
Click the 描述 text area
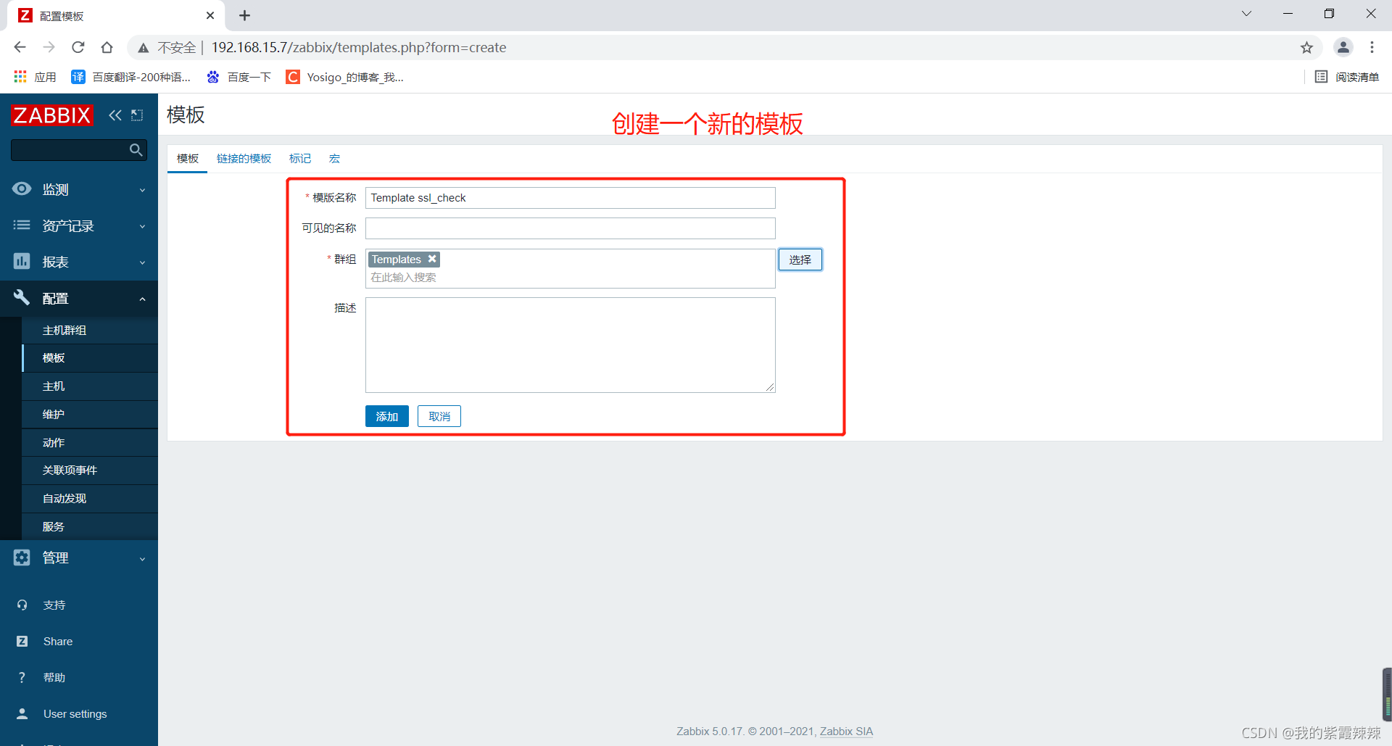point(571,345)
